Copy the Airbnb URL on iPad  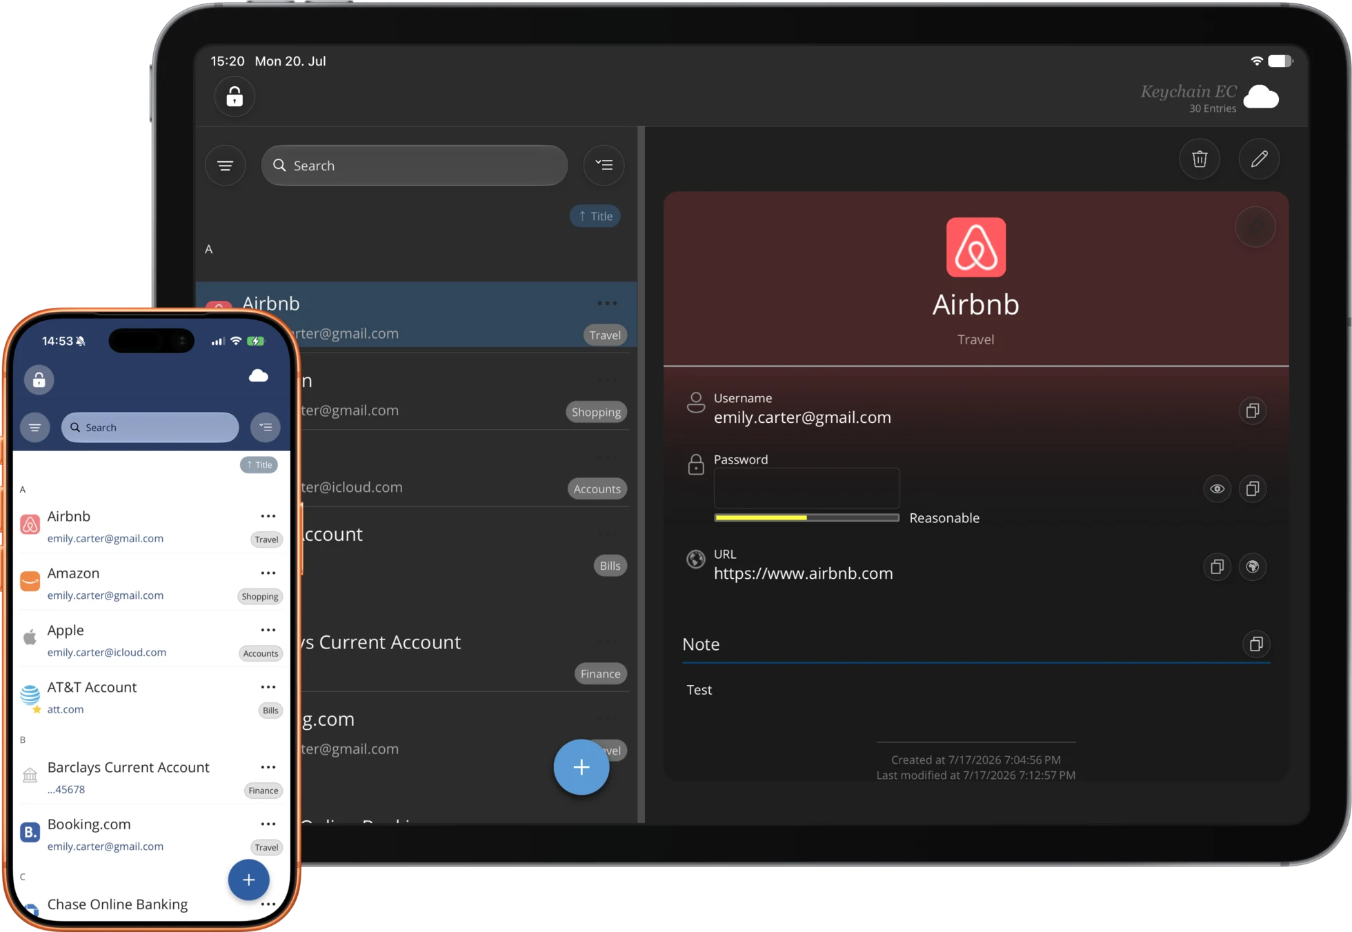tap(1217, 566)
